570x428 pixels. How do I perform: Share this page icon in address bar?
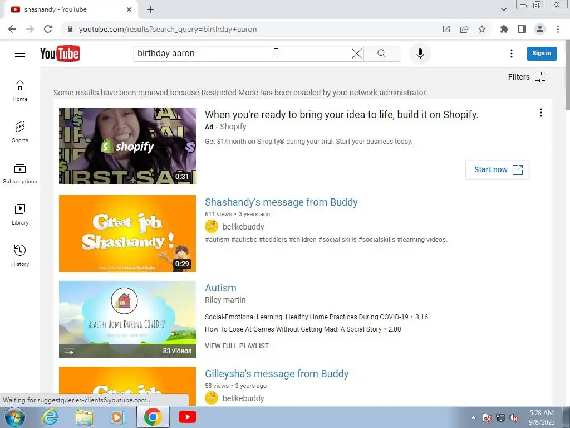(x=464, y=29)
